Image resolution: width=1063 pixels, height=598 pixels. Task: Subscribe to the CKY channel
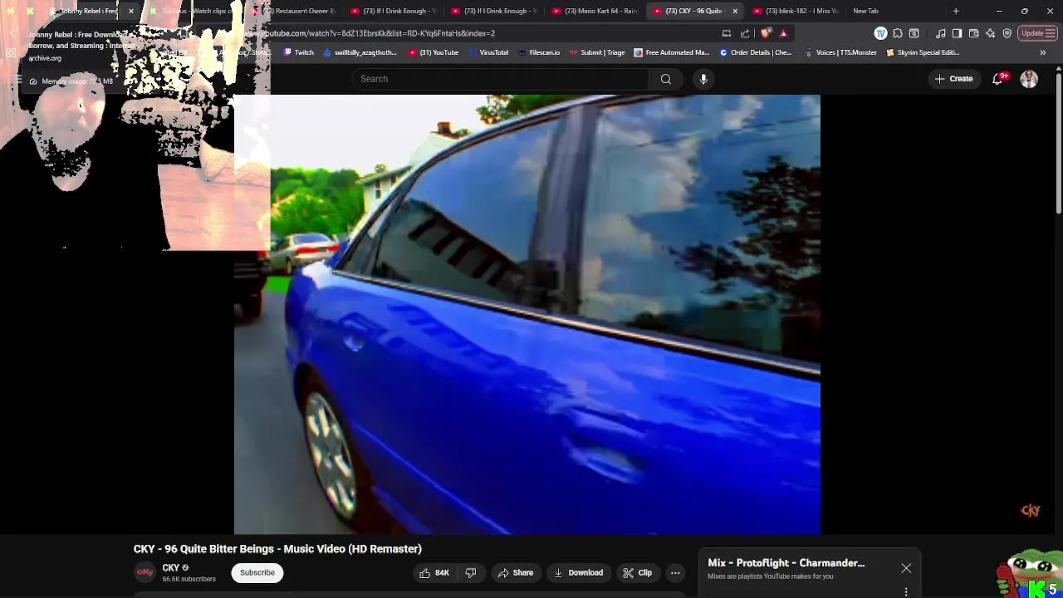(x=257, y=572)
